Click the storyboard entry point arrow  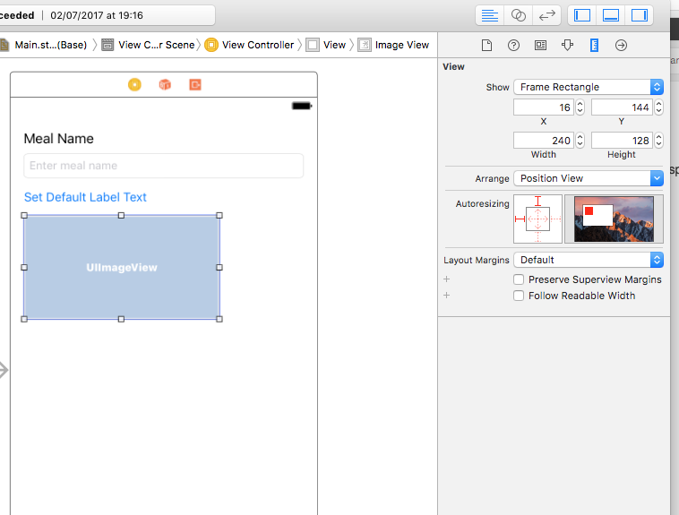[4, 370]
